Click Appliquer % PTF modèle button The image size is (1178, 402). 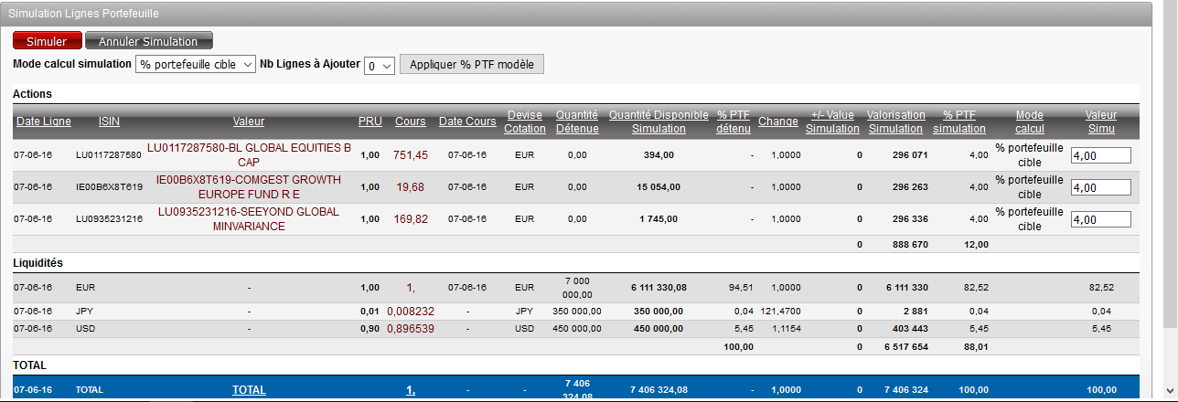tap(472, 64)
